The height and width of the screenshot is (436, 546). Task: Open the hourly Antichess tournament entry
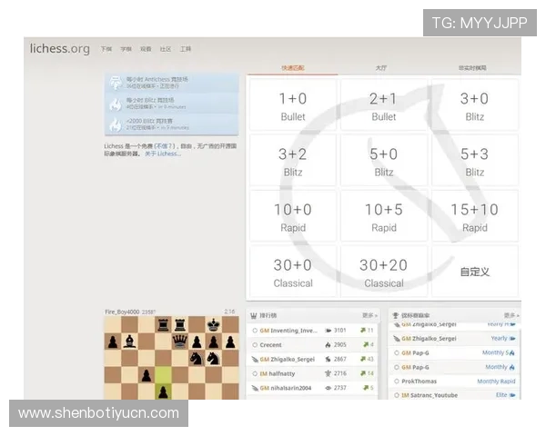click(x=172, y=83)
